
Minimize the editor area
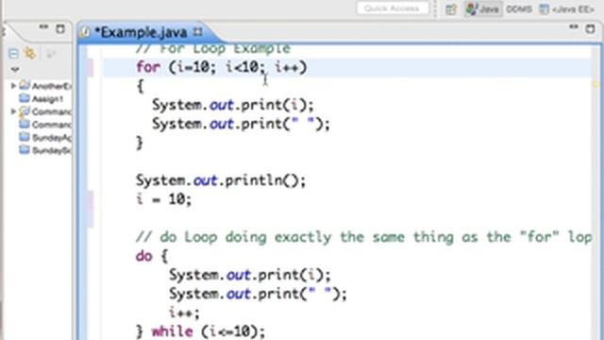tap(574, 27)
